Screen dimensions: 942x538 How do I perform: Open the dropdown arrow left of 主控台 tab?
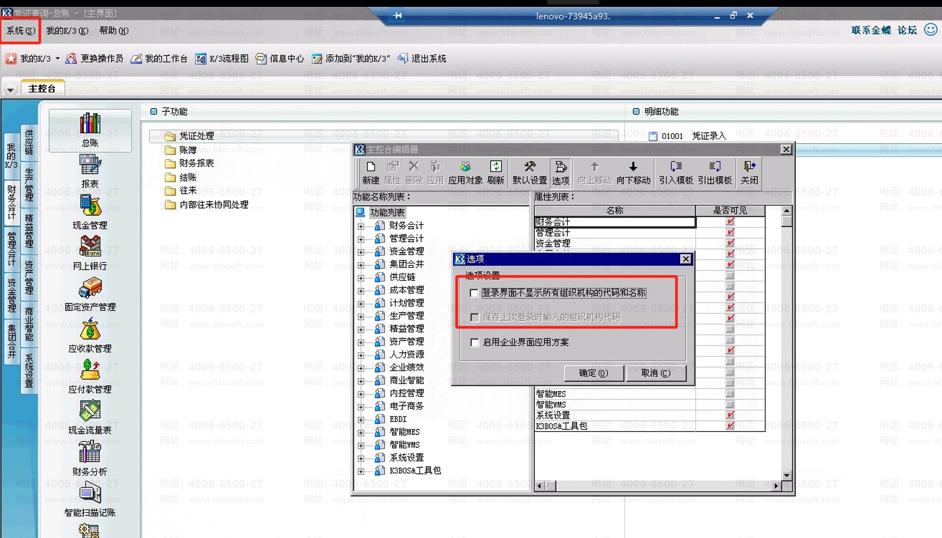10,89
